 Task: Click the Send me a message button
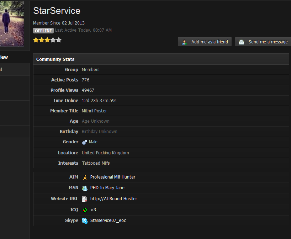click(x=263, y=42)
